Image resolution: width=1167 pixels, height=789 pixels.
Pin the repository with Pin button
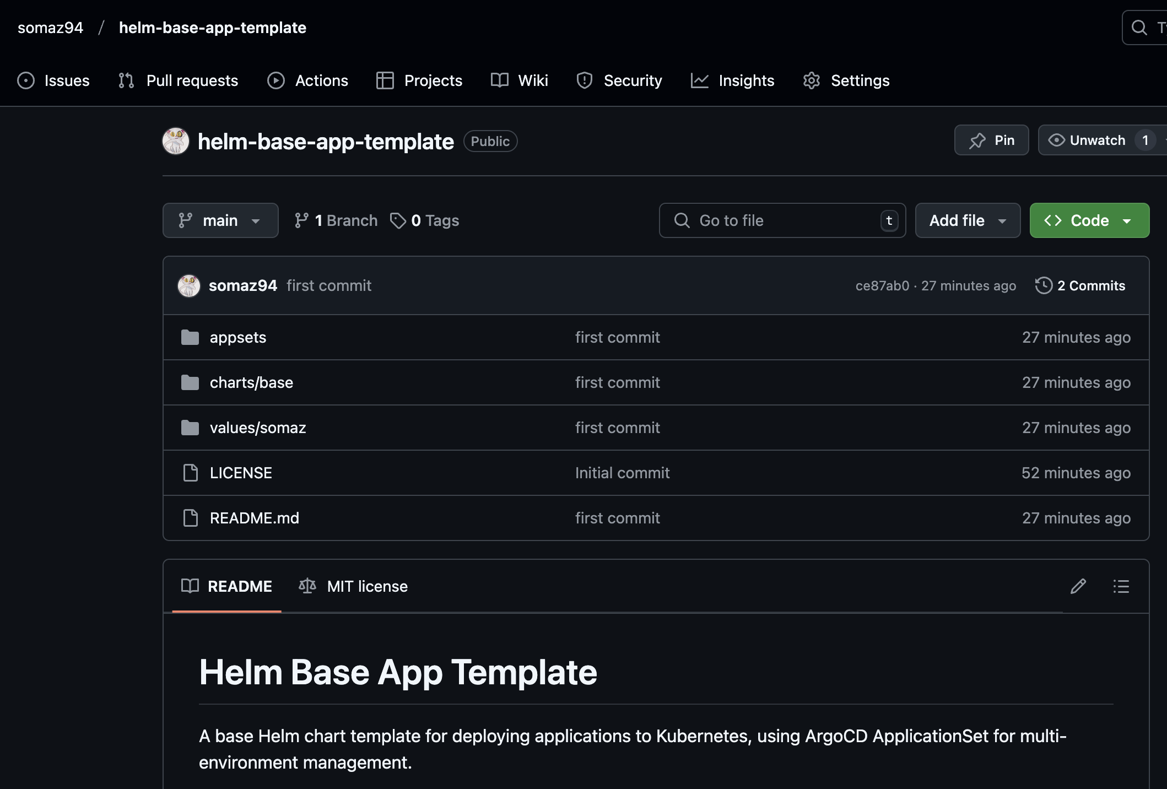coord(991,140)
